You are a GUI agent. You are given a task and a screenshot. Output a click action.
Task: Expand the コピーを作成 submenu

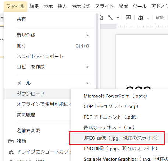[x=50, y=67]
